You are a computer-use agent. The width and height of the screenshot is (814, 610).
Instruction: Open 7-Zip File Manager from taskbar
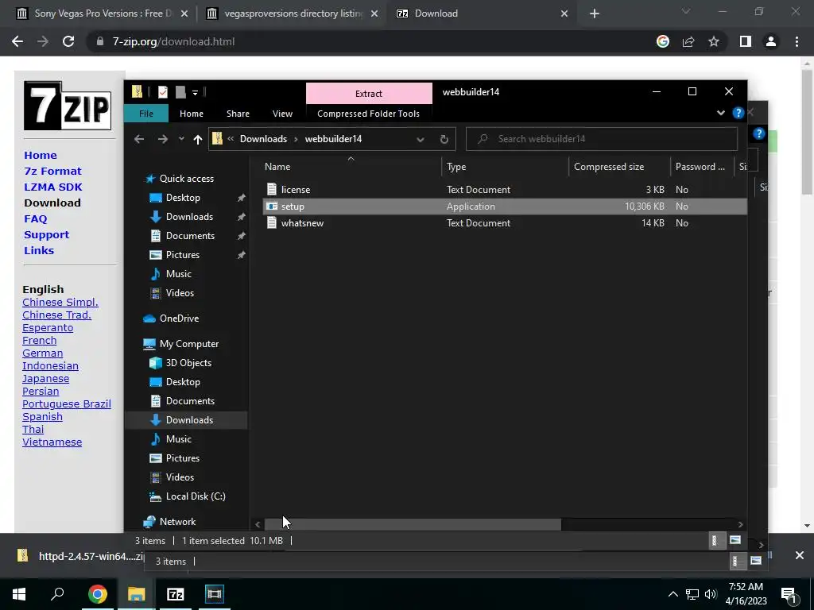click(x=176, y=594)
